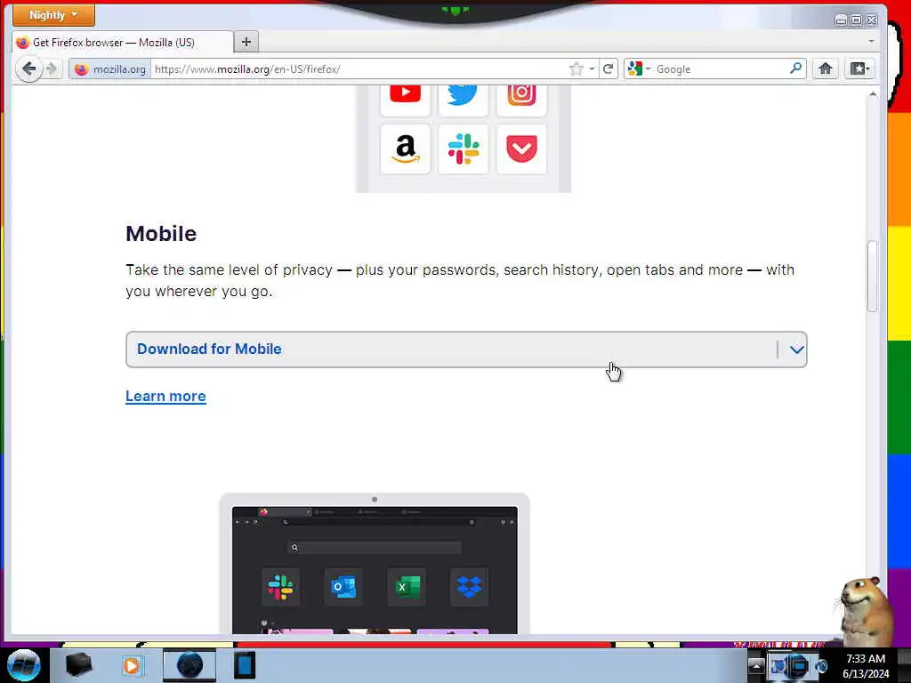Open the URL history dropdown arrow
This screenshot has height=683, width=911.
592,69
